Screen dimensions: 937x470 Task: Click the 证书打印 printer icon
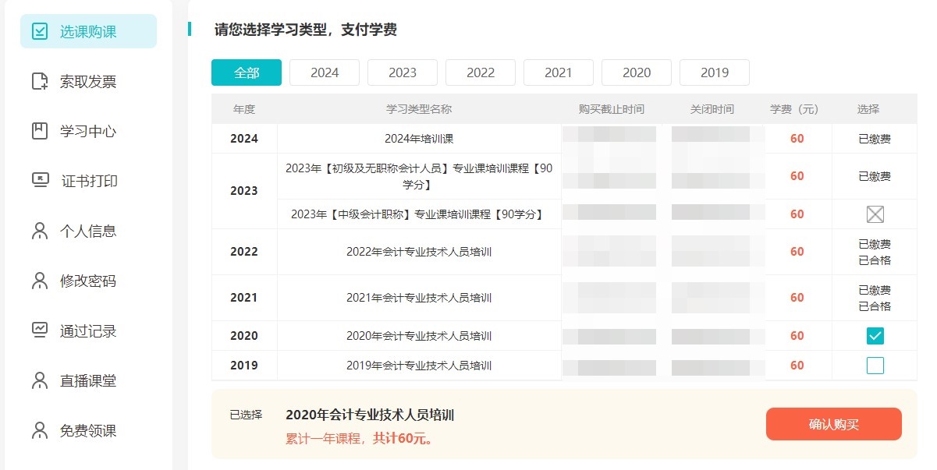click(39, 181)
